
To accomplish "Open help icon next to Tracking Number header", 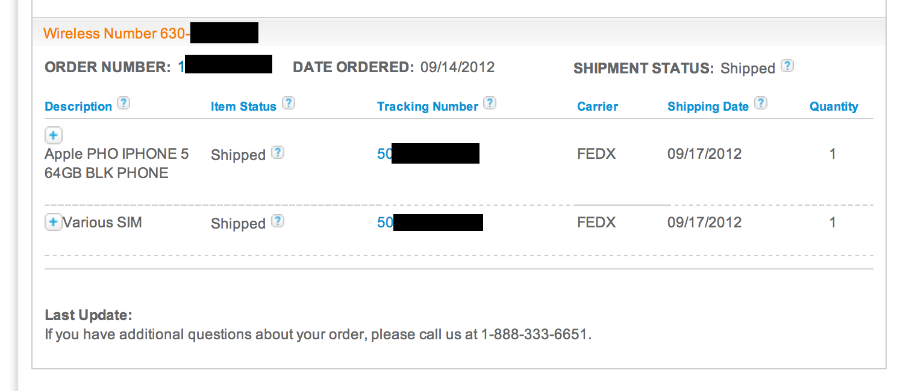I will [490, 103].
